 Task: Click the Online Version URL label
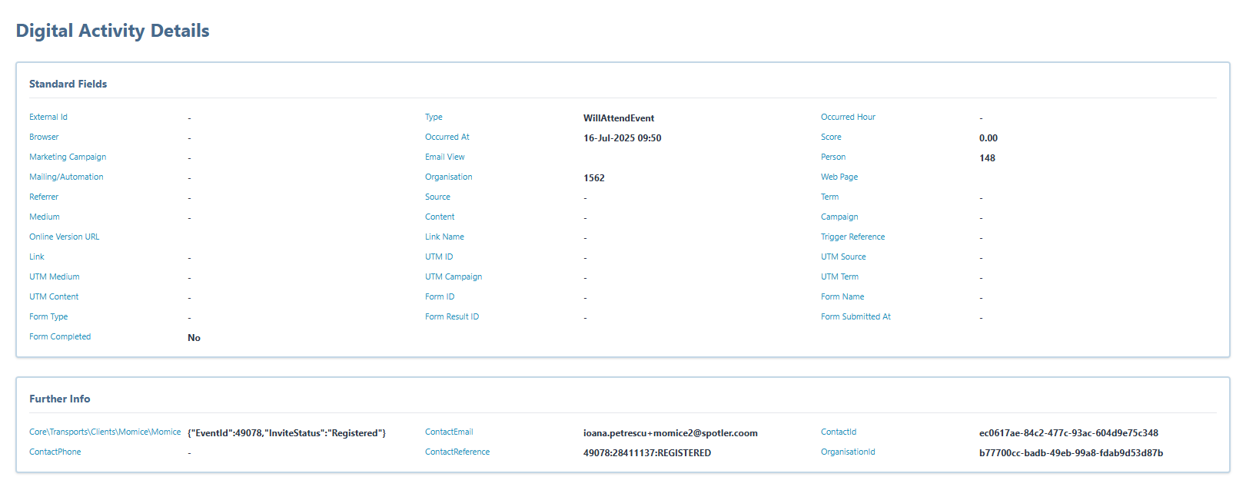click(x=65, y=237)
